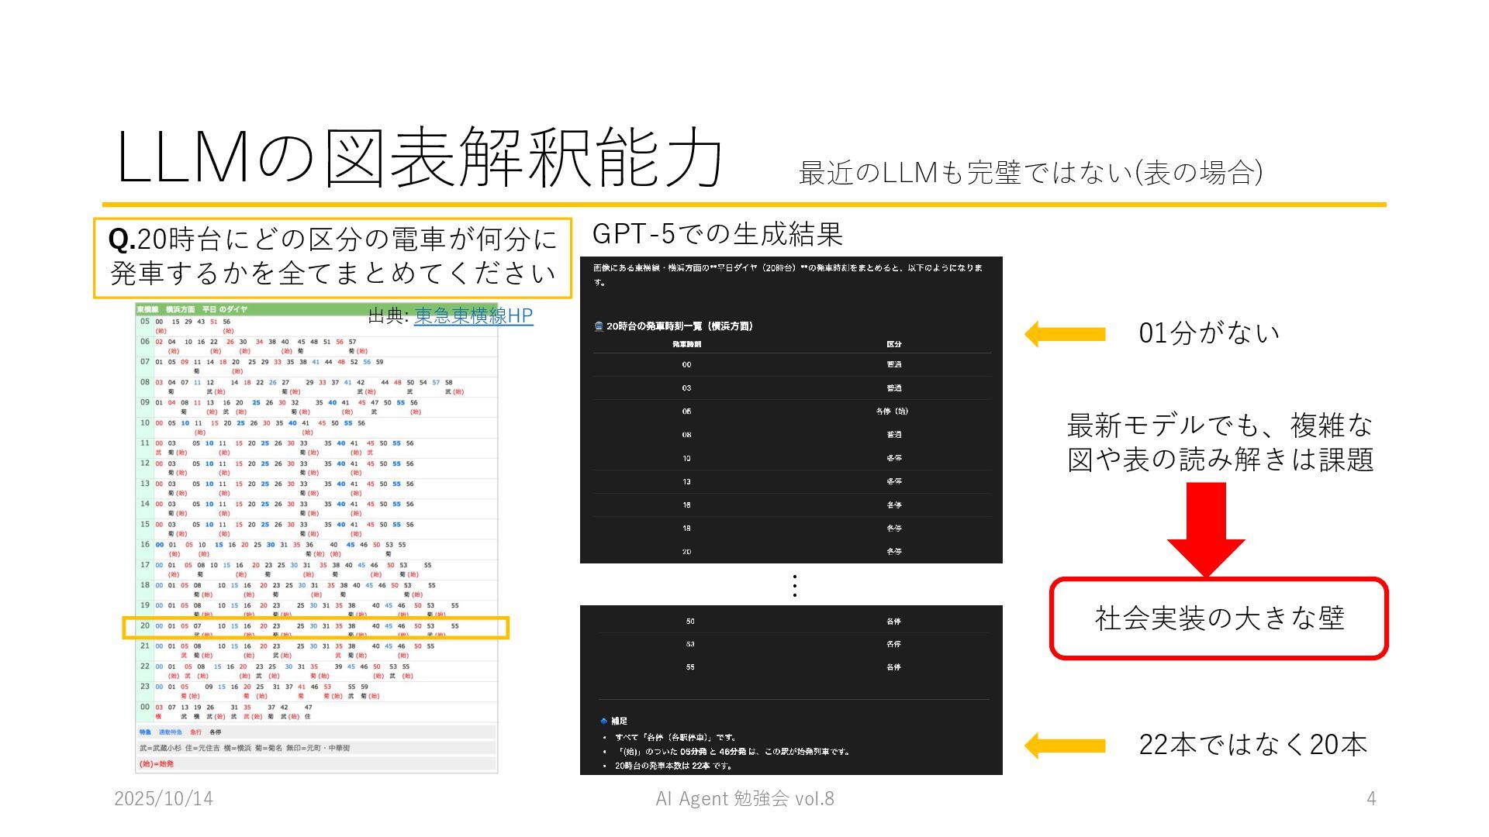Click the 発車時刻 column header in table
Viewport: 1489px width, 837px height.
tap(686, 344)
